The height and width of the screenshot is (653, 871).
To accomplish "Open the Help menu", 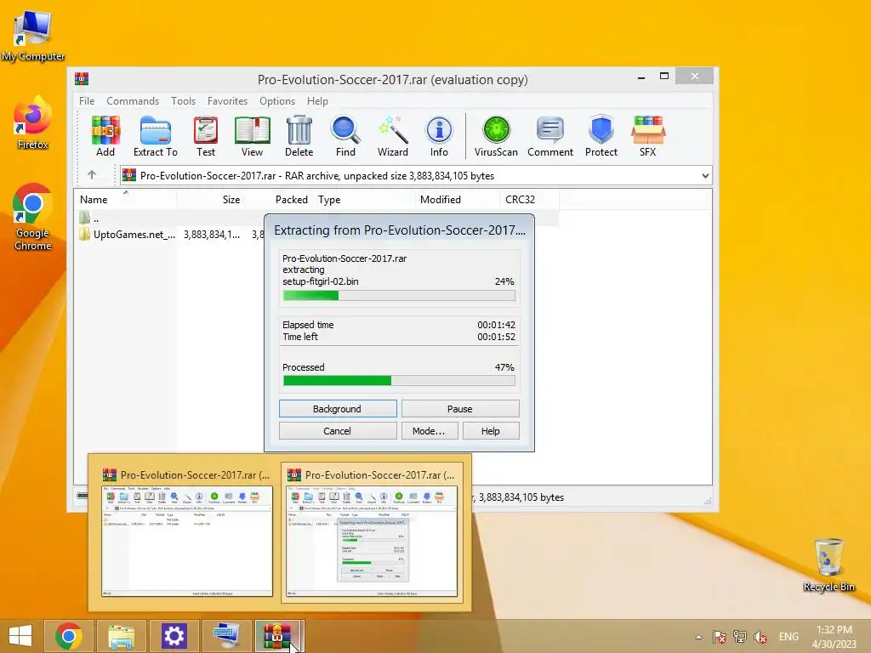I will tap(318, 101).
